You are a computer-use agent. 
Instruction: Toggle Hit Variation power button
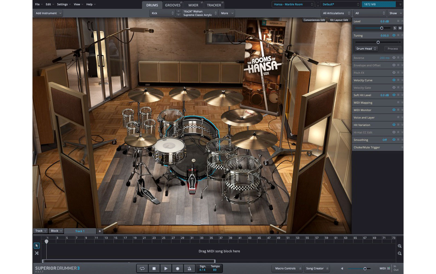[394, 125]
